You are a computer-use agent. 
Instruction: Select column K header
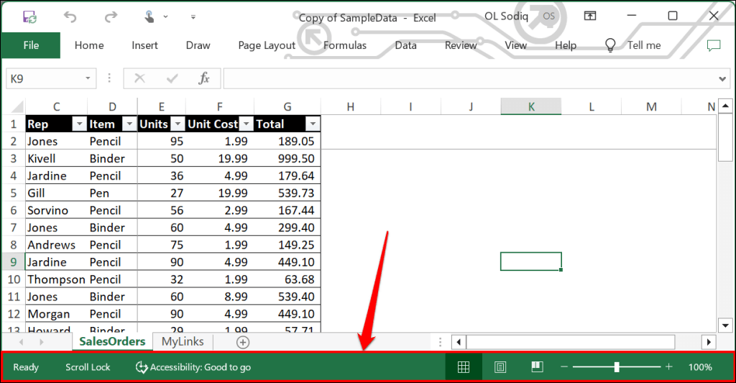[531, 106]
